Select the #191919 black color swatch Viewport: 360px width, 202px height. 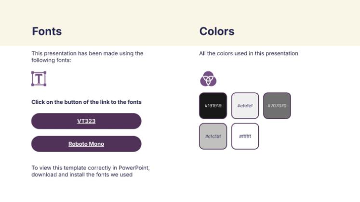[213, 106]
